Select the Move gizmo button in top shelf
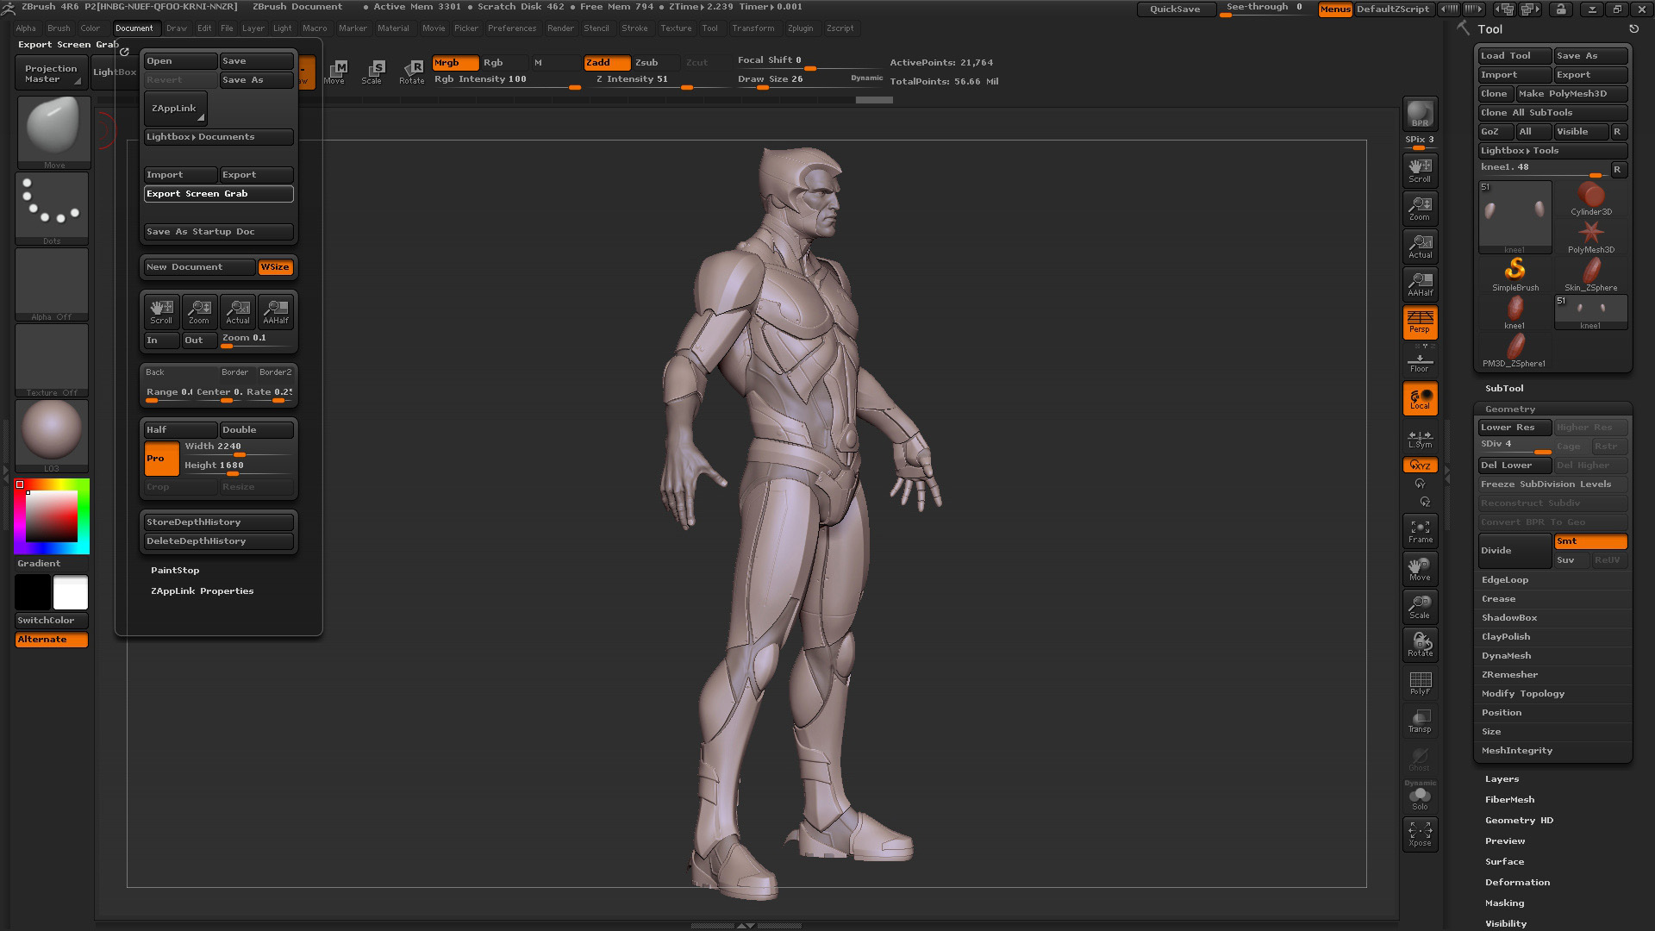Viewport: 1655px width, 931px height. click(334, 72)
